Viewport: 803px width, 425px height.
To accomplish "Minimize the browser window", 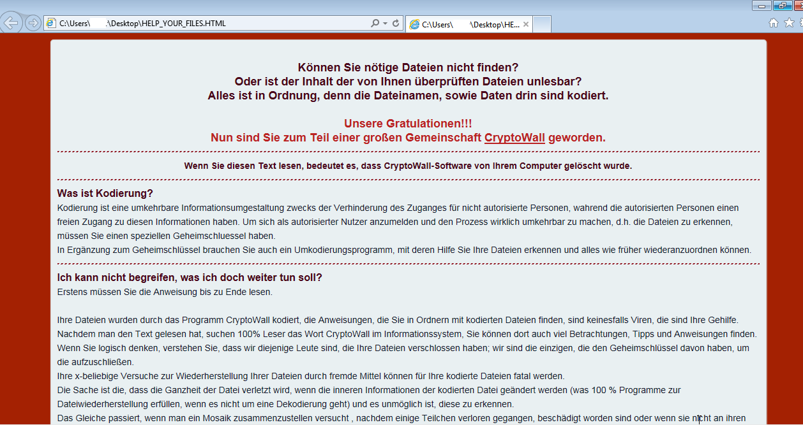I will [761, 6].
